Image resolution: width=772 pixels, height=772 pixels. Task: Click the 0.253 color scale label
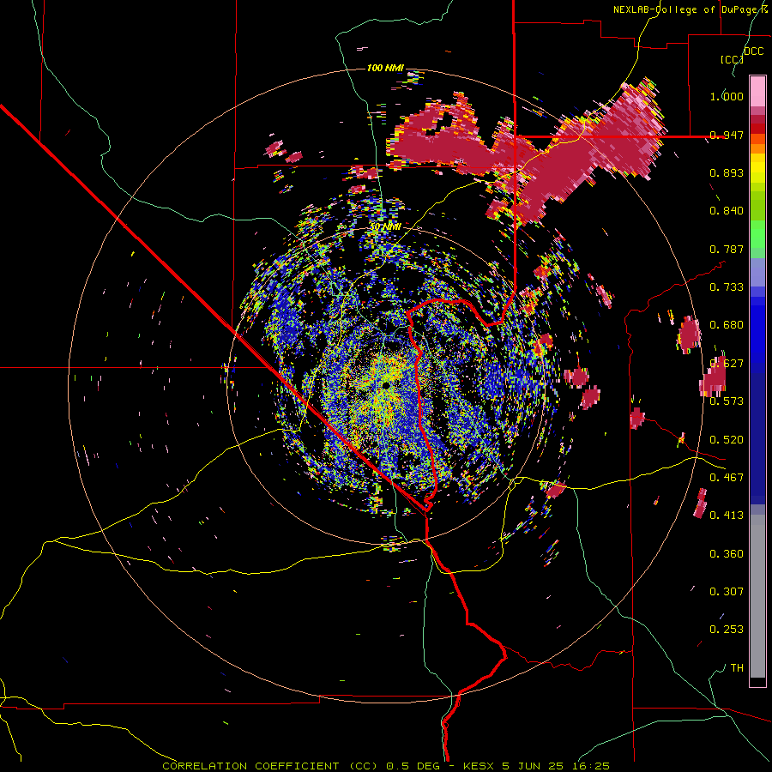[x=727, y=630]
